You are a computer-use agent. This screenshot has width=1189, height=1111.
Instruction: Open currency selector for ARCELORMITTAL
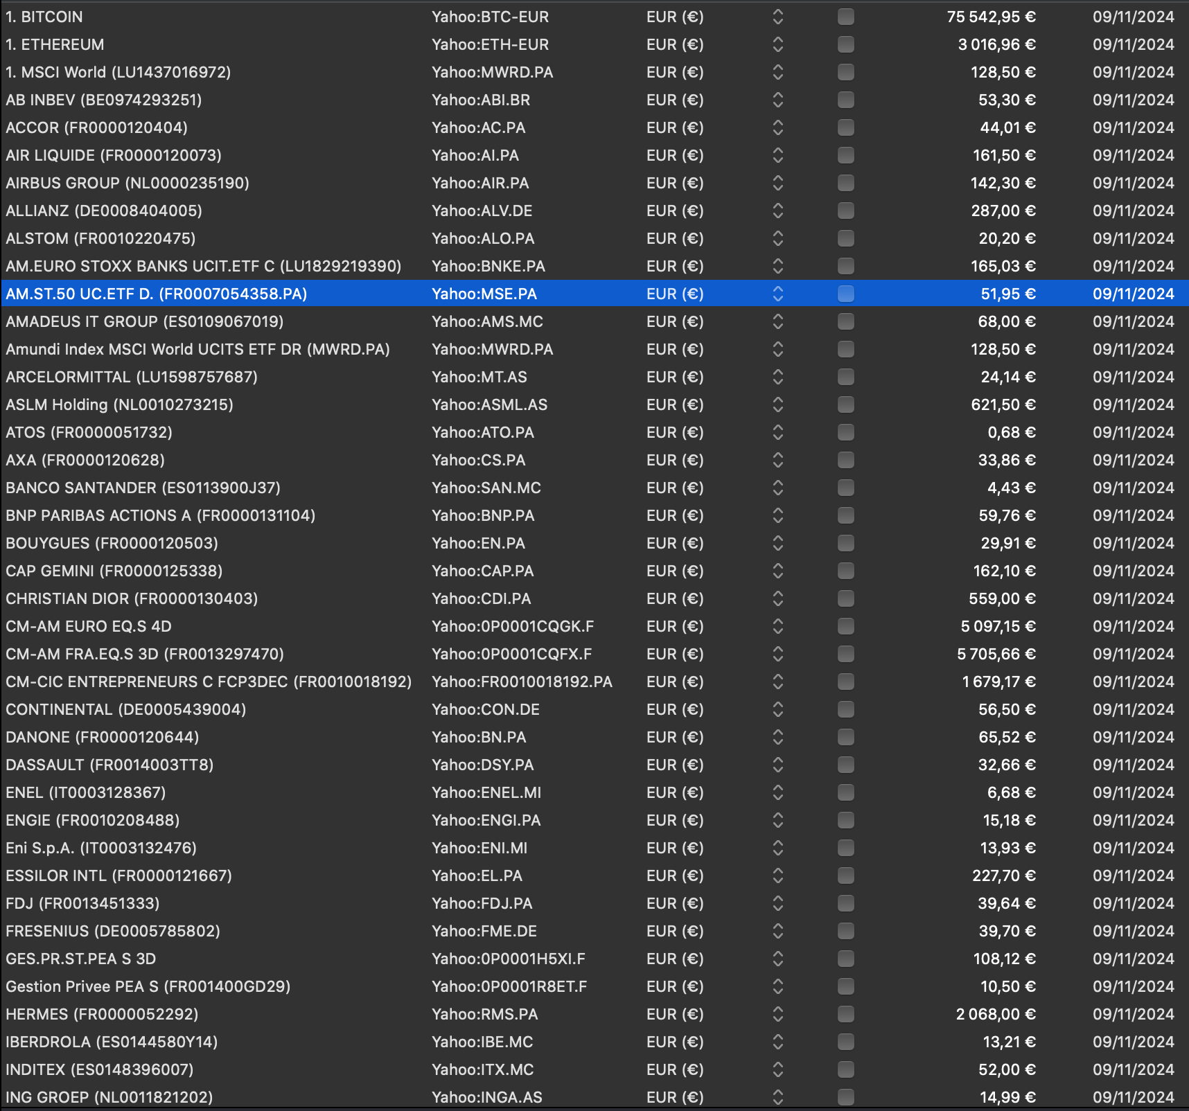(778, 377)
